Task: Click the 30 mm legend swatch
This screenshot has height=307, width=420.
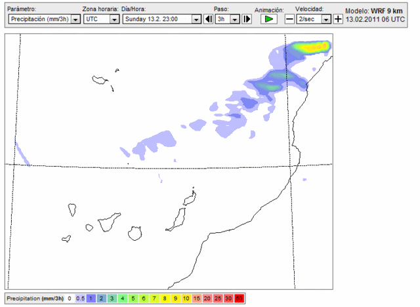Action: point(228,298)
